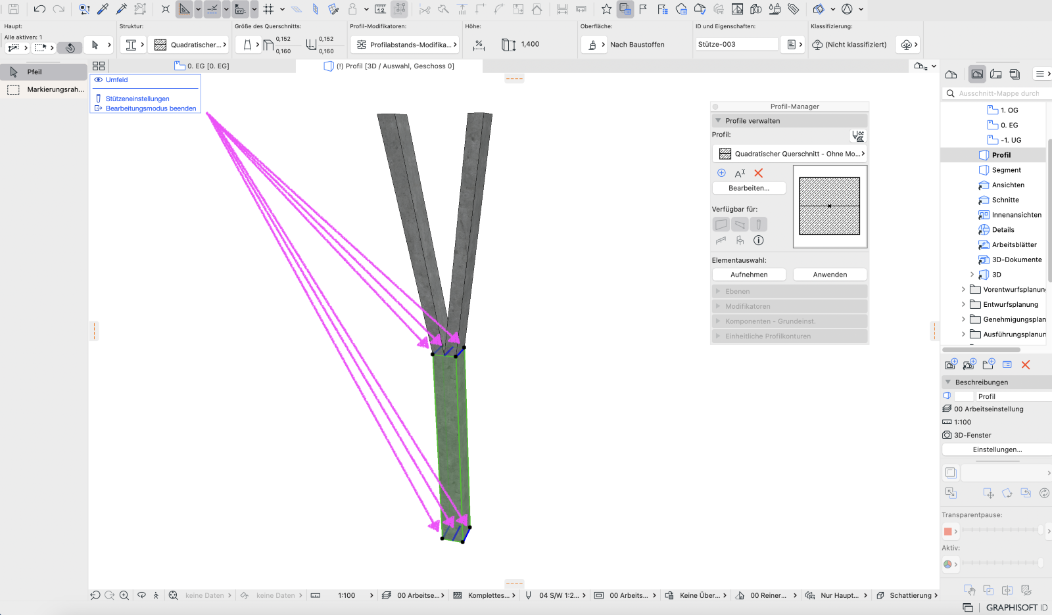
Task: Select the eyedropper pickup tool
Action: click(103, 9)
